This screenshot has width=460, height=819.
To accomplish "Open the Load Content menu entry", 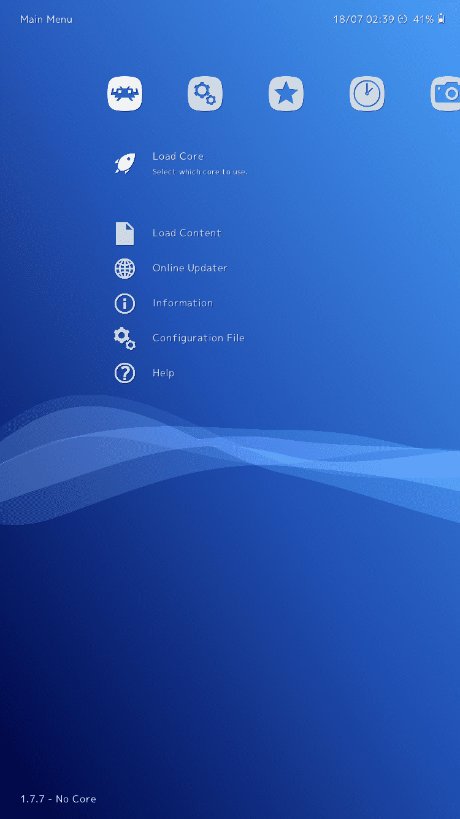I will pyautogui.click(x=187, y=233).
